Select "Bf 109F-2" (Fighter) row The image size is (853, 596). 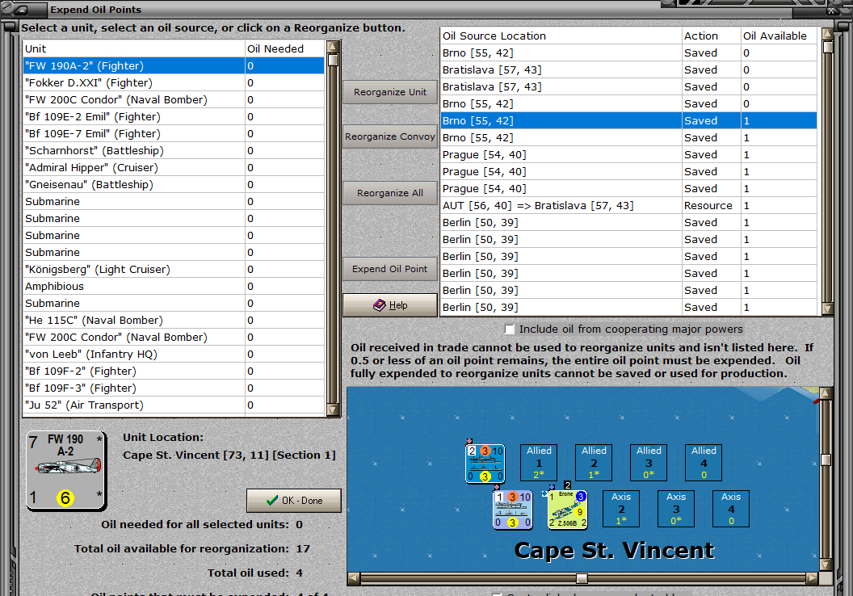(x=174, y=371)
